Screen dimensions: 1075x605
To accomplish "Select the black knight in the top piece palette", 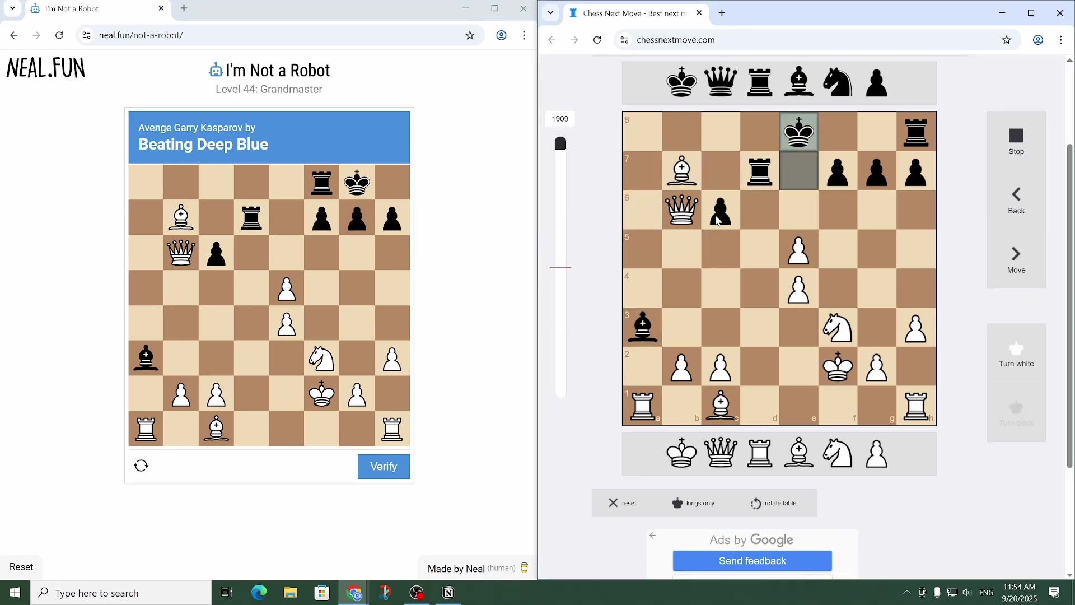I will coord(838,82).
